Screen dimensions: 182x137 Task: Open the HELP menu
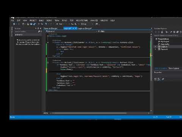click(x=113, y=21)
